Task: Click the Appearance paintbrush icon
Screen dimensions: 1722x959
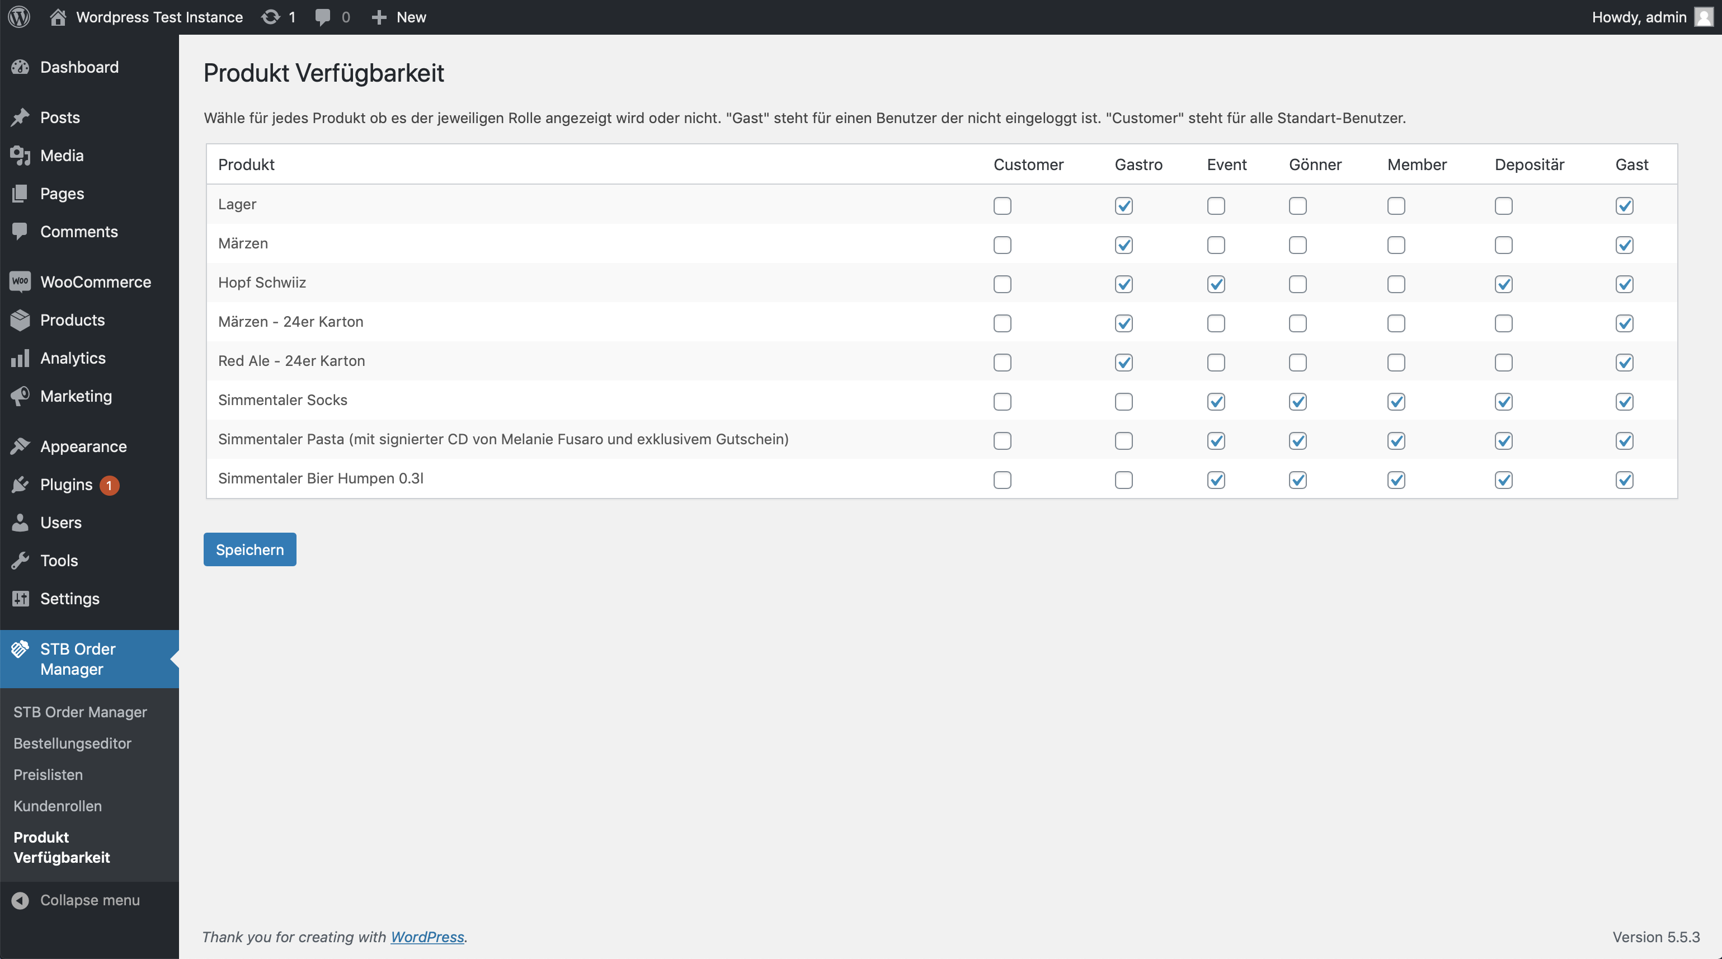Action: [x=20, y=446]
